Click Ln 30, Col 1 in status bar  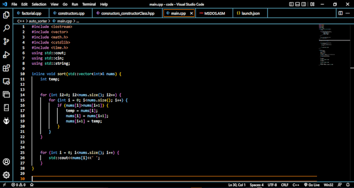pos(237,185)
